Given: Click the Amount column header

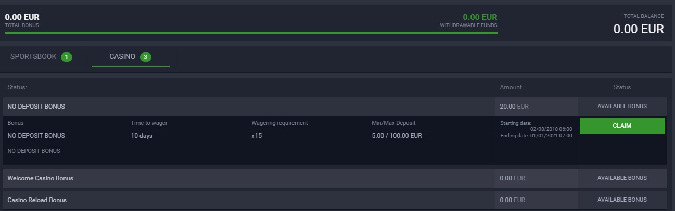Looking at the screenshot, I should (511, 87).
